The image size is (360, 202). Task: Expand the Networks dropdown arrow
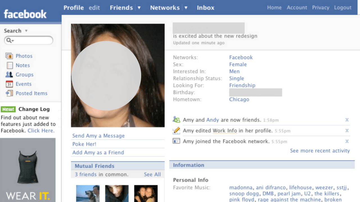pos(186,8)
